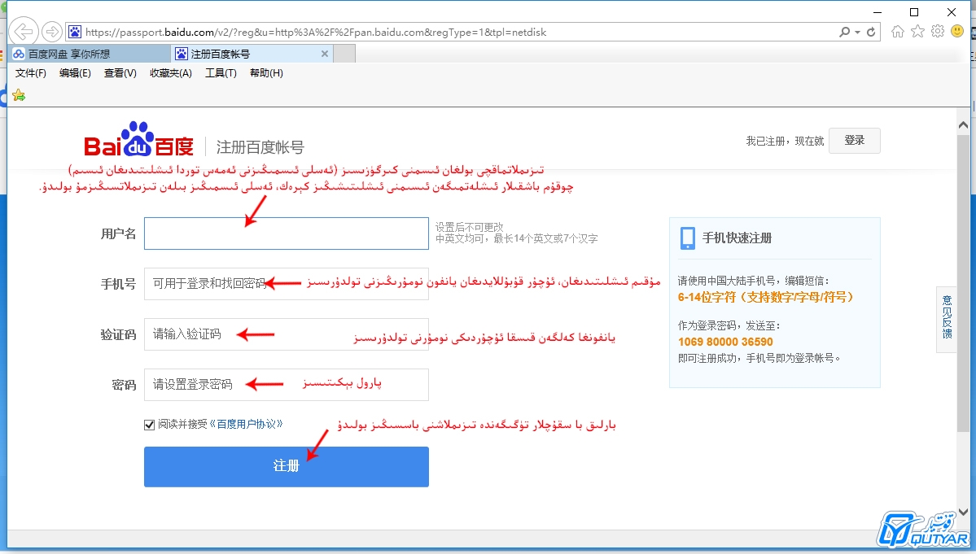Maximize the browser window
This screenshot has height=554, width=976.
914,12
